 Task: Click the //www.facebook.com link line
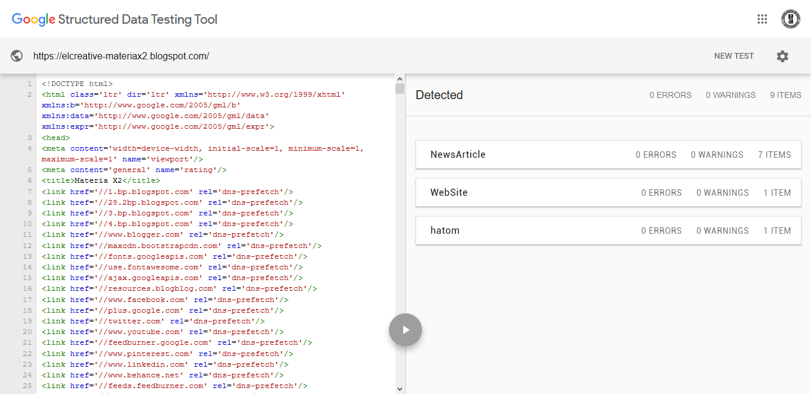coord(165,300)
